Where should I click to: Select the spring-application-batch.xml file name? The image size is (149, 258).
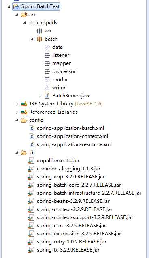point(70,128)
